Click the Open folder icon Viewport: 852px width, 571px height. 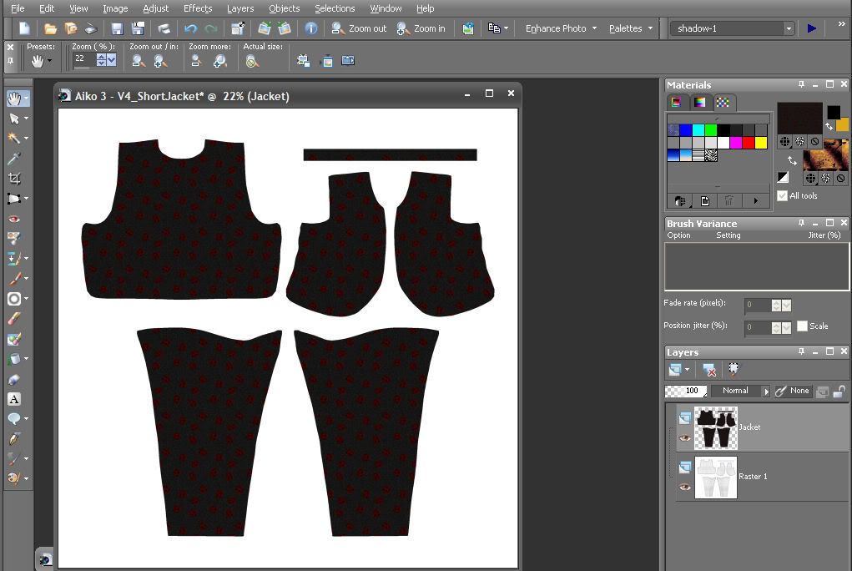[x=50, y=28]
